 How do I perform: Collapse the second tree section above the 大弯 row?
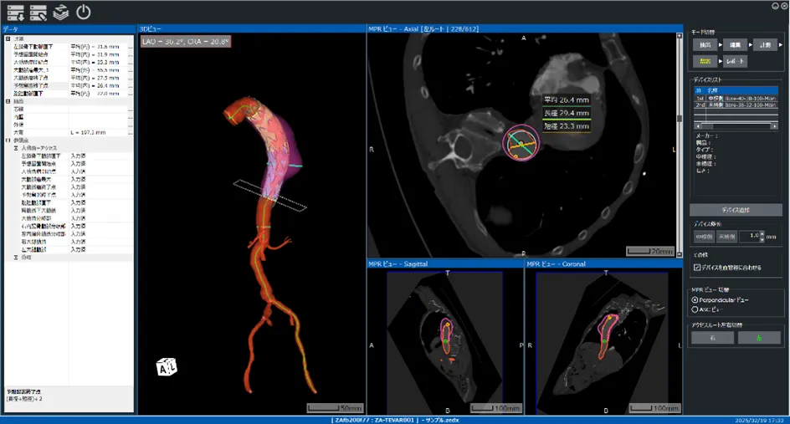coord(8,101)
